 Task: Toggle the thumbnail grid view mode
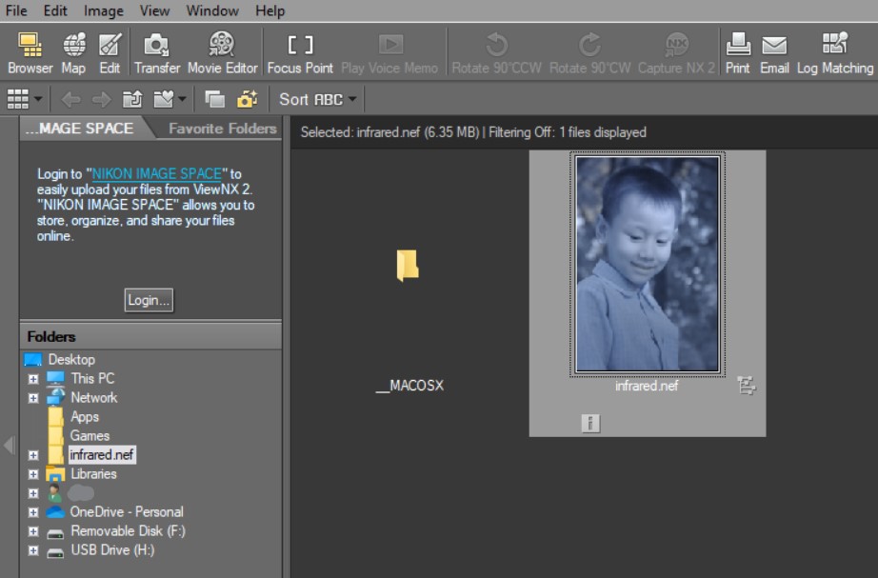pyautogui.click(x=19, y=97)
